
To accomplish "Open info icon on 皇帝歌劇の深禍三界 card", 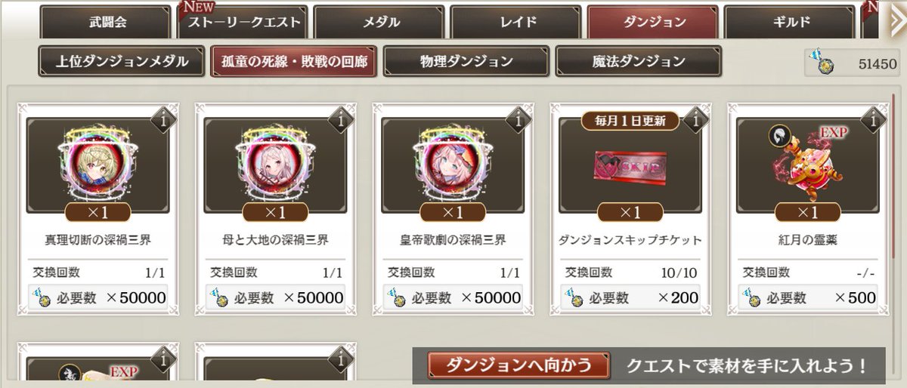I will [518, 119].
